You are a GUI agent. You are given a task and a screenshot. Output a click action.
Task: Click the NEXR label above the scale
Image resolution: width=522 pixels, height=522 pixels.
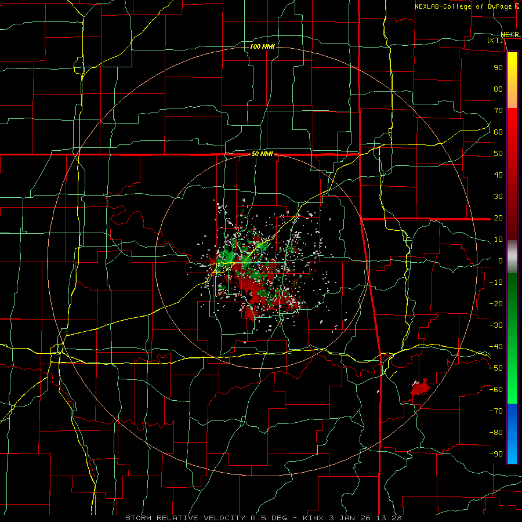[510, 35]
